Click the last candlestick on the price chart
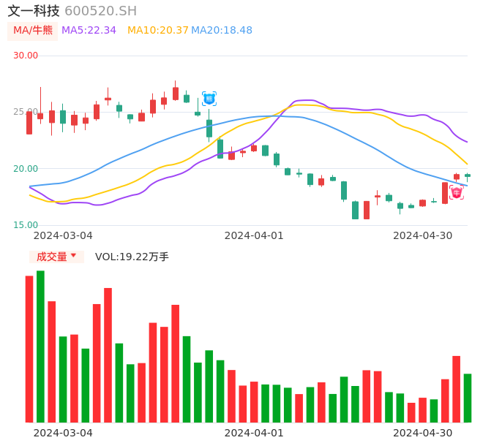 pos(468,177)
